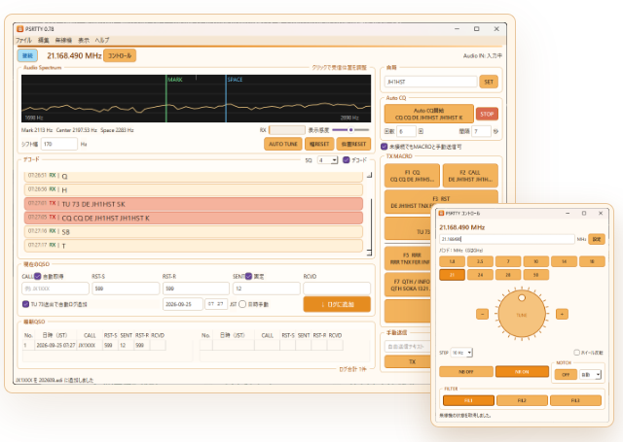Open the 表示 menu

point(84,40)
